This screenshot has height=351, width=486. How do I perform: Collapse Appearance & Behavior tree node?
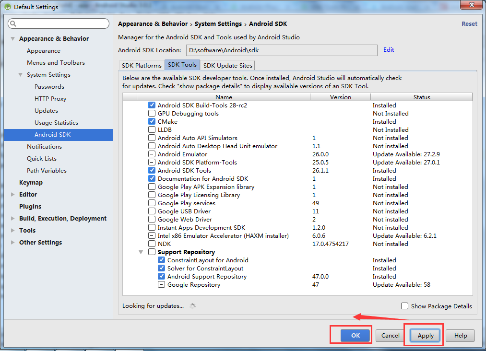(x=12, y=39)
